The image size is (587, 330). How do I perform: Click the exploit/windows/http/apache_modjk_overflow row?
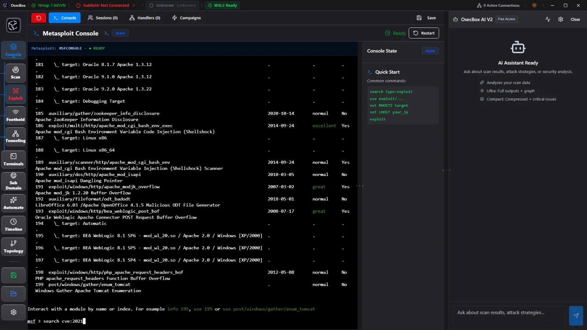[x=192, y=187]
